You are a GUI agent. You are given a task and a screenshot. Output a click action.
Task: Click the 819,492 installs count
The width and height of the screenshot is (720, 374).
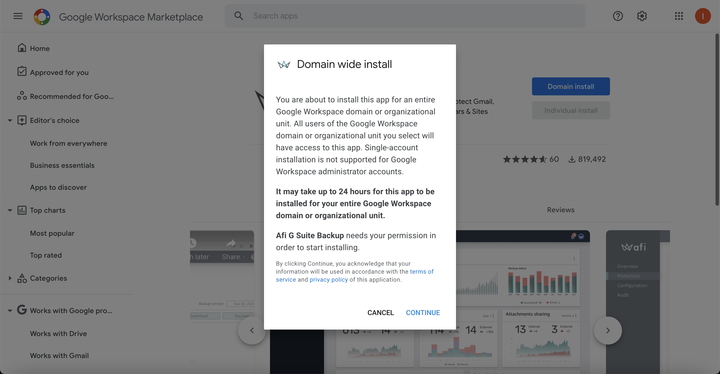tap(592, 159)
